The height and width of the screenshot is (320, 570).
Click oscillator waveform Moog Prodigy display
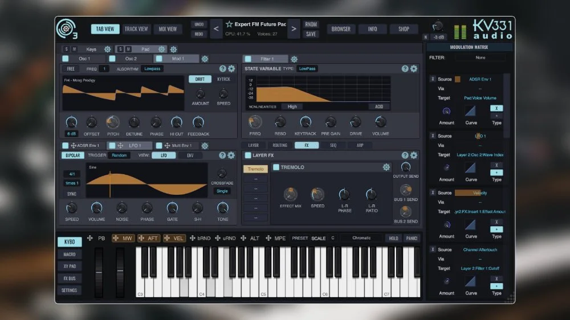pos(123,93)
